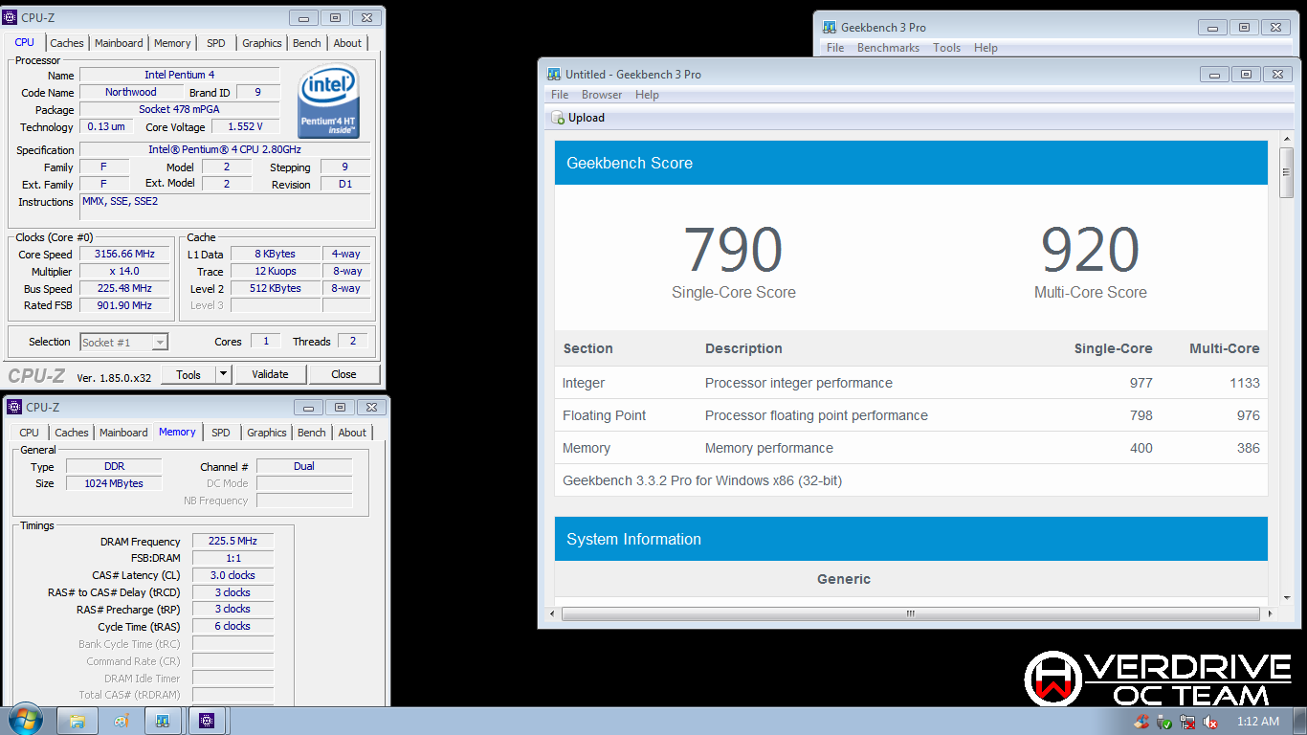Image resolution: width=1307 pixels, height=735 pixels.
Task: Click the Geekbench scrollbar up arrow
Action: (1286, 140)
